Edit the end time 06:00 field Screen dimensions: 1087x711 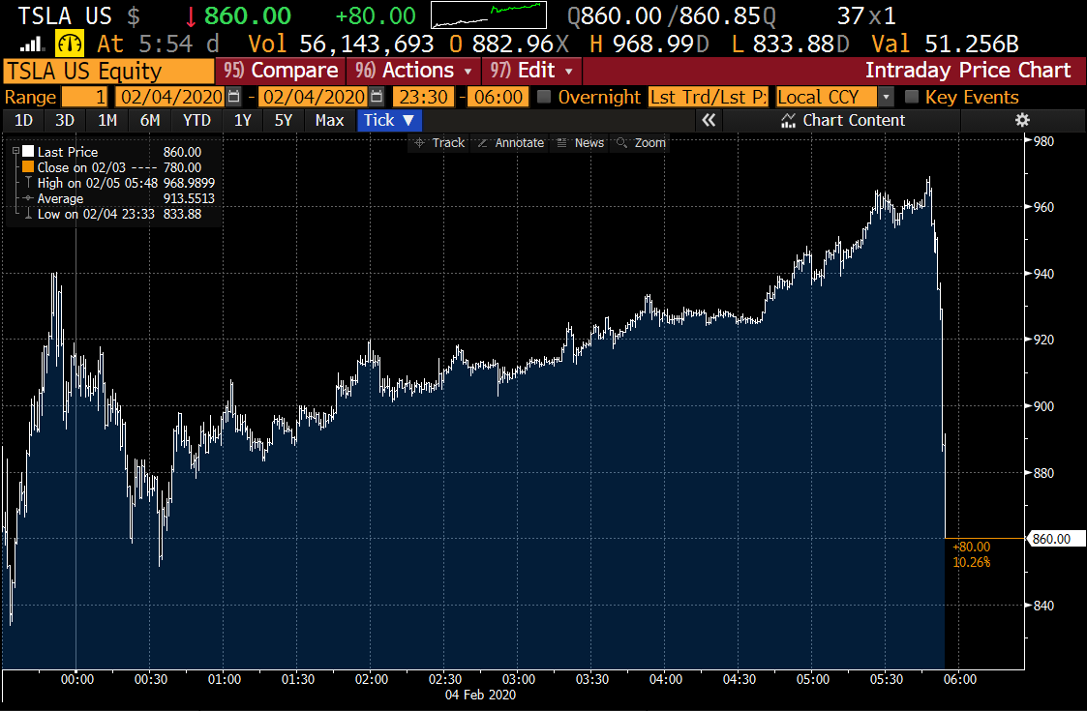[x=498, y=97]
